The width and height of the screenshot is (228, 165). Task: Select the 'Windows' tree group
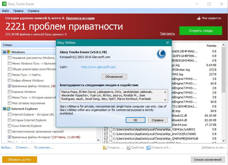[x=18, y=52]
